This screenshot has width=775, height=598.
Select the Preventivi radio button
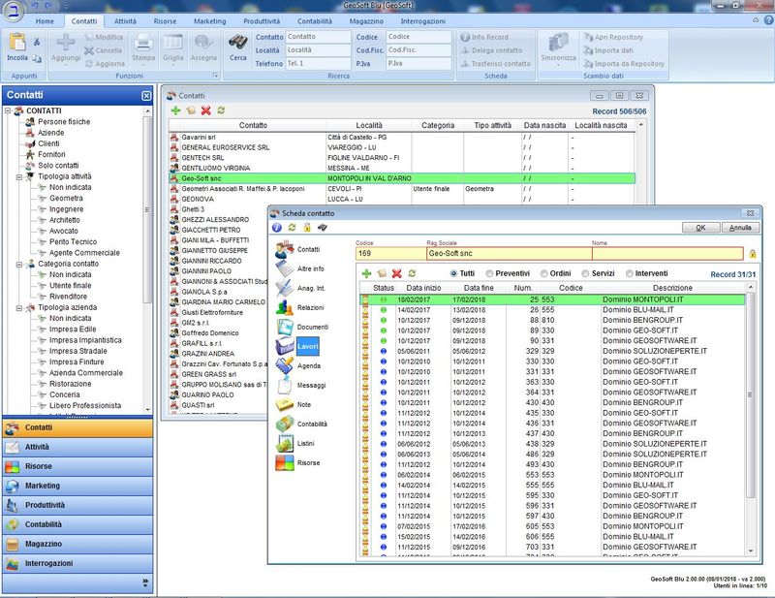(x=491, y=274)
